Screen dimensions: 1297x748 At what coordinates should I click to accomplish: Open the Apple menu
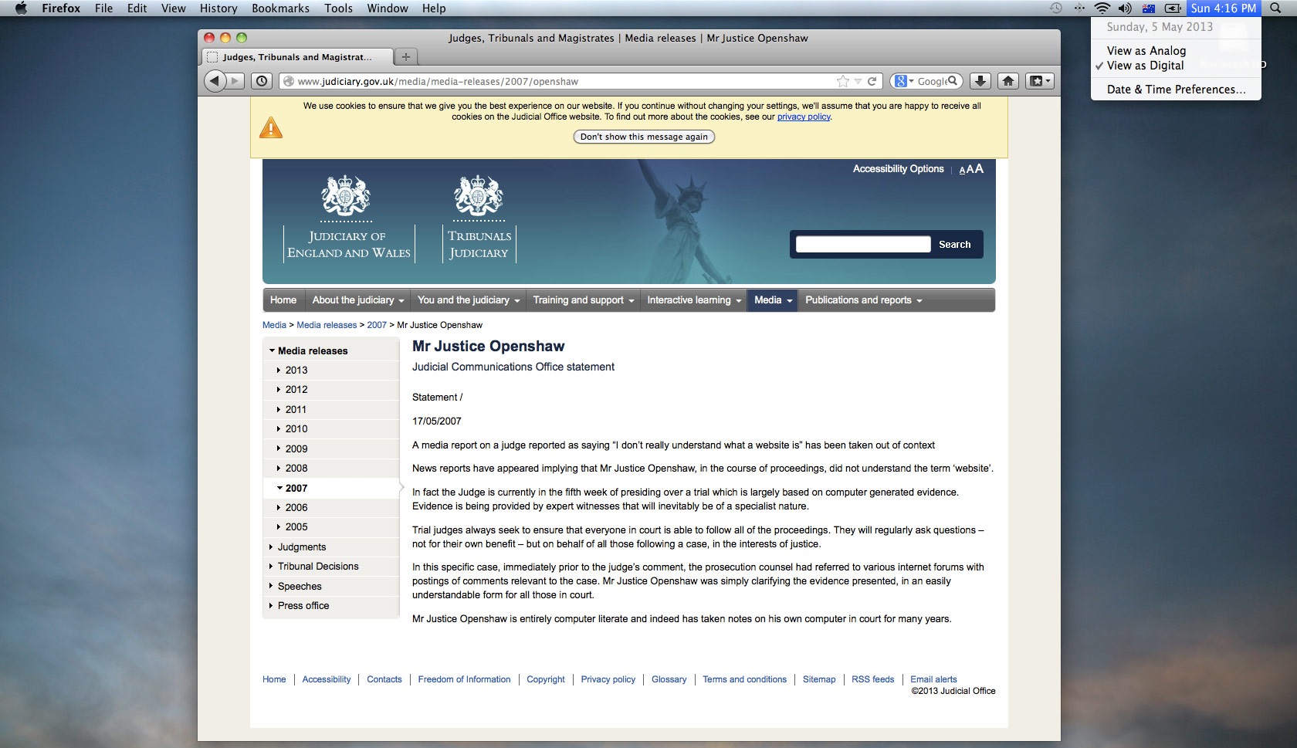[x=21, y=8]
